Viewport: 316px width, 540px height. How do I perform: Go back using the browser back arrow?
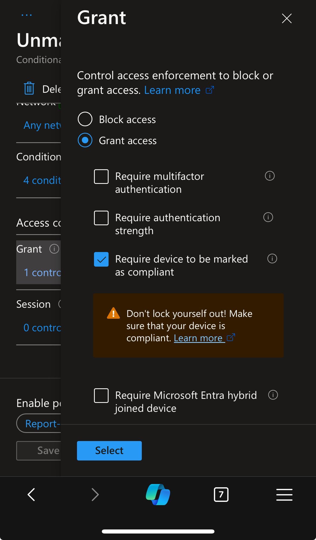(31, 495)
